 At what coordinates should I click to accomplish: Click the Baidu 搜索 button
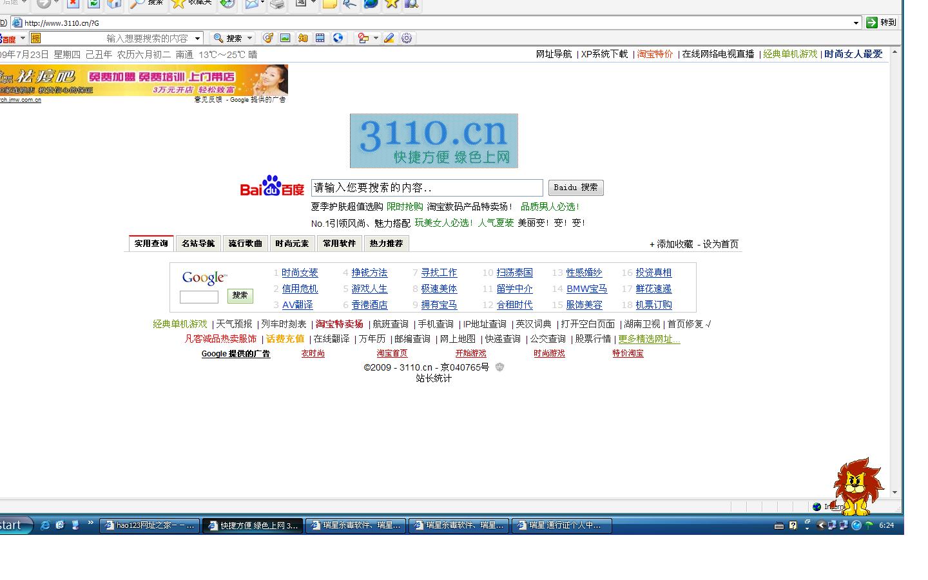click(576, 188)
